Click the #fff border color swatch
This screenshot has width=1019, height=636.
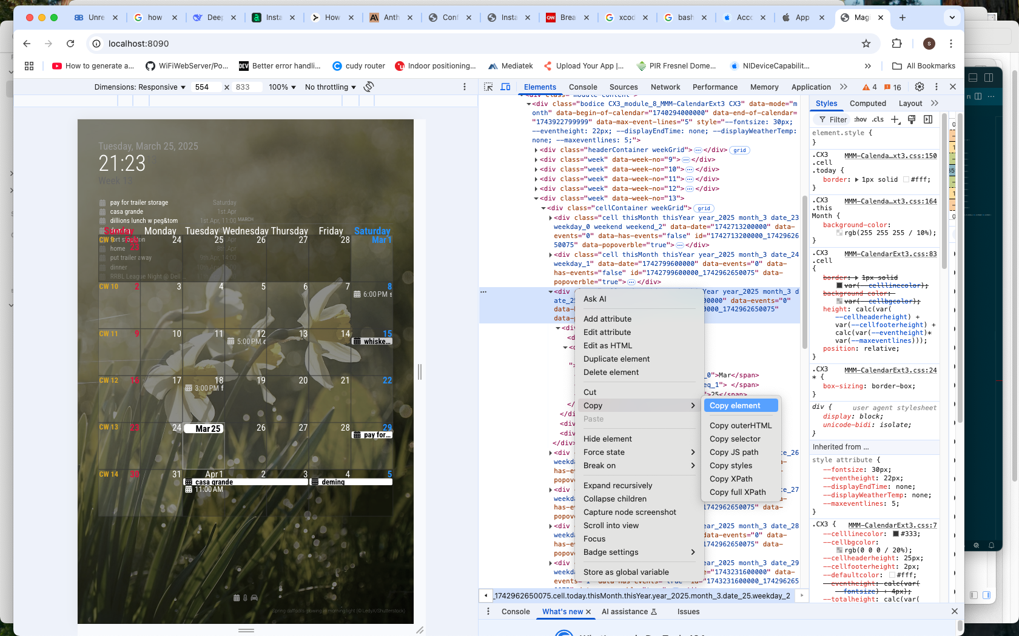(x=906, y=180)
